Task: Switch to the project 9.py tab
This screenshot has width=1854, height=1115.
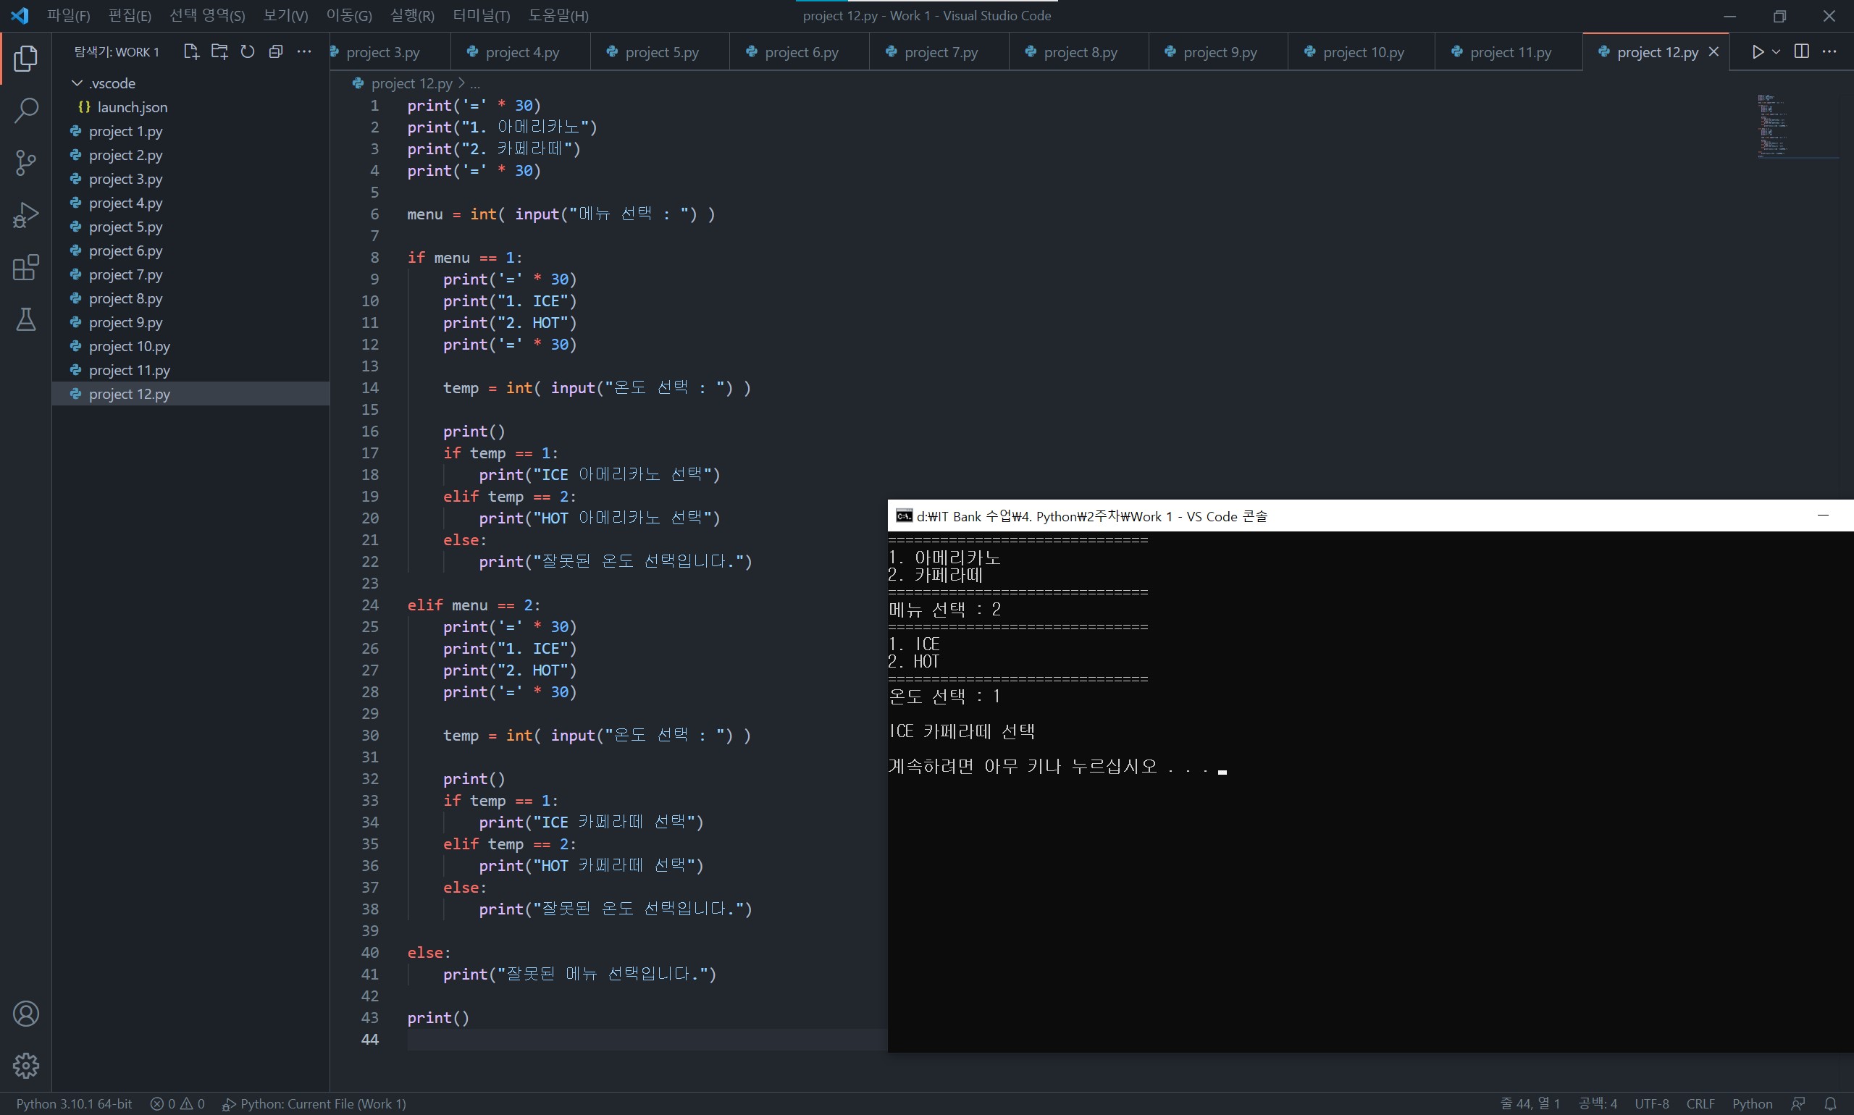Action: click(x=1219, y=53)
